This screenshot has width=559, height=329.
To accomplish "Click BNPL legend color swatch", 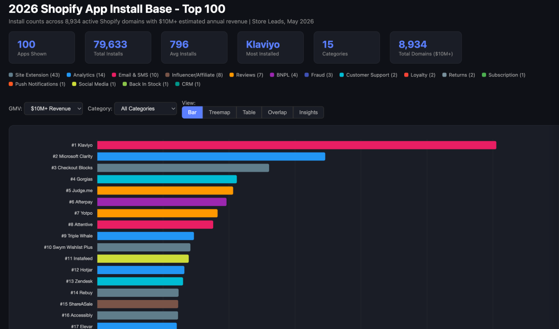I will click(x=272, y=75).
